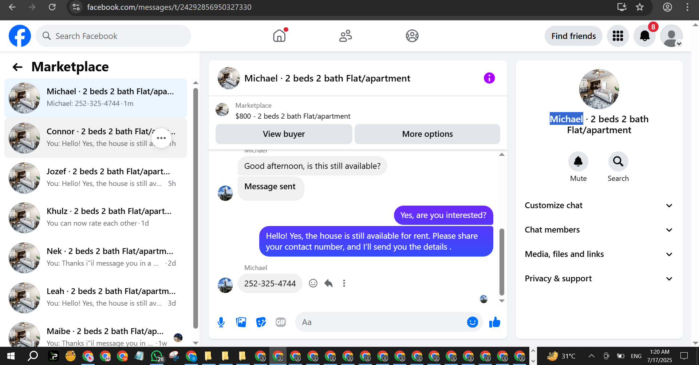The width and height of the screenshot is (699, 365).
Task: Open Khulz conversation in list
Action: tap(96, 218)
